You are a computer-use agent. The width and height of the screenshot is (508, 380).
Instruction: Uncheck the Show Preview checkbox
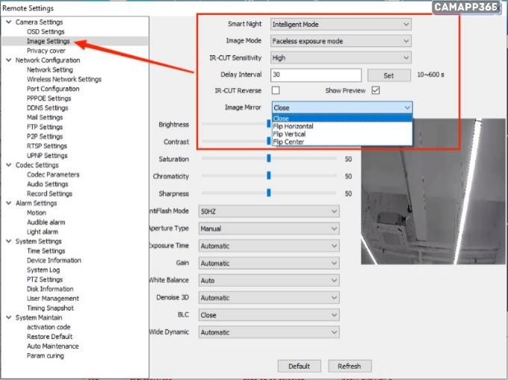click(375, 90)
